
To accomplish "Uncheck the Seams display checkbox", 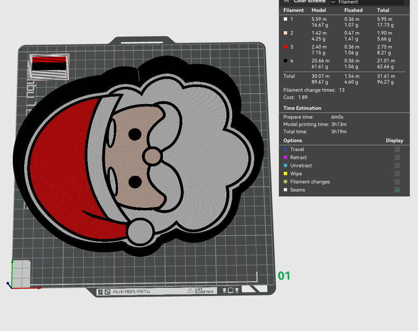I will point(397,190).
